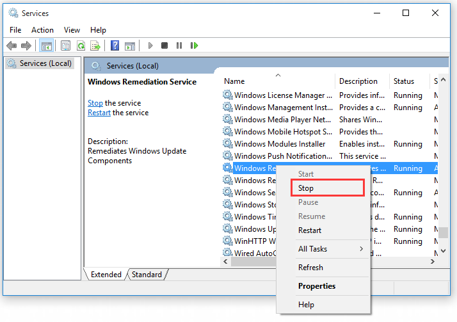Image resolution: width=457 pixels, height=322 pixels.
Task: Click the Forward arrow toolbar icon
Action: 26,45
